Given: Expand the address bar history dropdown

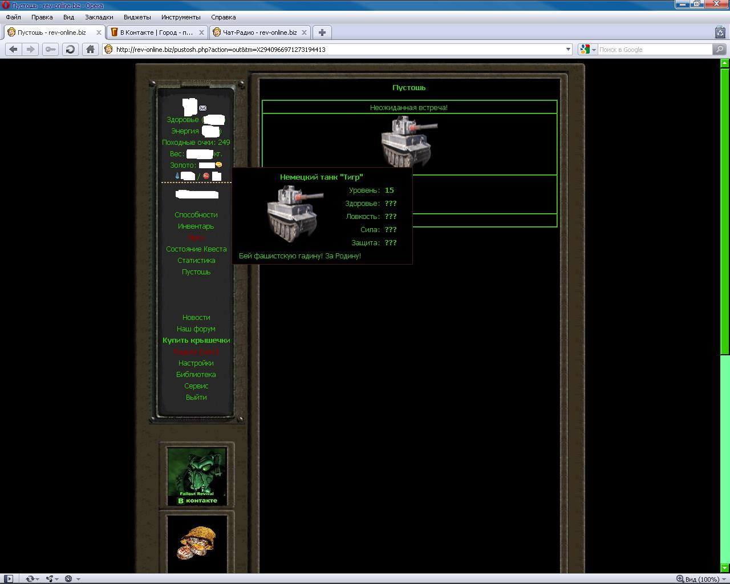Looking at the screenshot, I should [x=568, y=50].
